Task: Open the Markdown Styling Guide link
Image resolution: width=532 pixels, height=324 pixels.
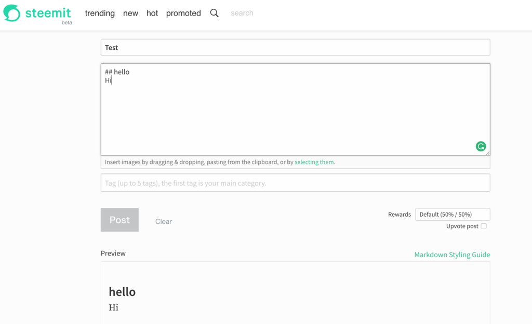Action: click(x=452, y=255)
